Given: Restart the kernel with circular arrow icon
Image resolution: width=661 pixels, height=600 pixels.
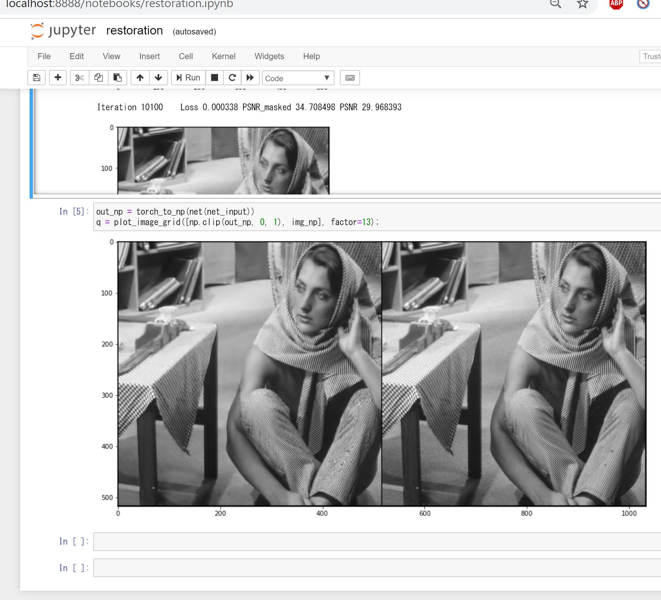Looking at the screenshot, I should [232, 78].
